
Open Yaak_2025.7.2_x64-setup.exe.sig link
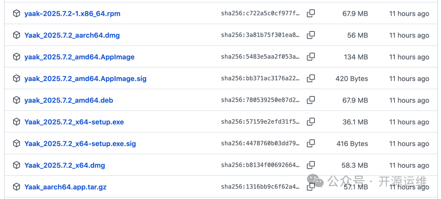tap(80, 144)
